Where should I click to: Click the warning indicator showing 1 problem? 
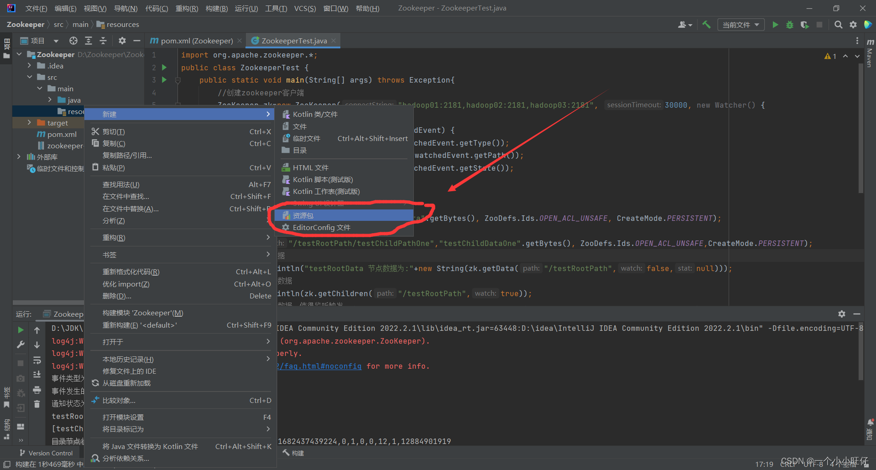click(x=830, y=56)
